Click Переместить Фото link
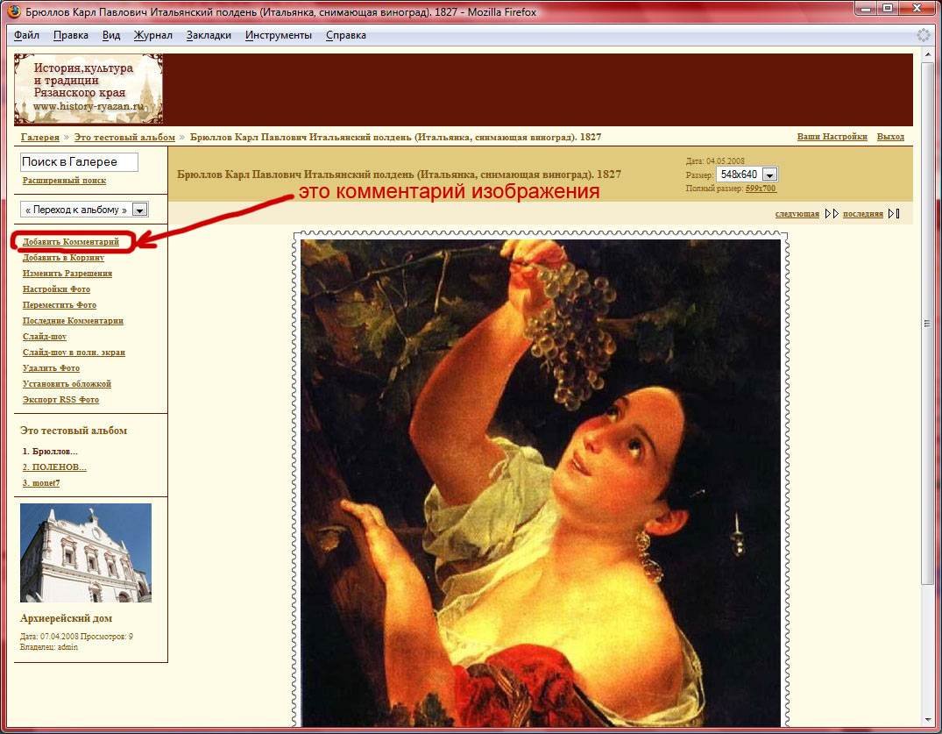Image resolution: width=942 pixels, height=734 pixels. tap(60, 305)
